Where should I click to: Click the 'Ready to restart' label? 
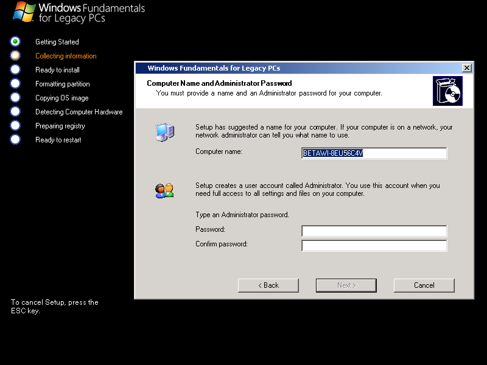coord(58,140)
